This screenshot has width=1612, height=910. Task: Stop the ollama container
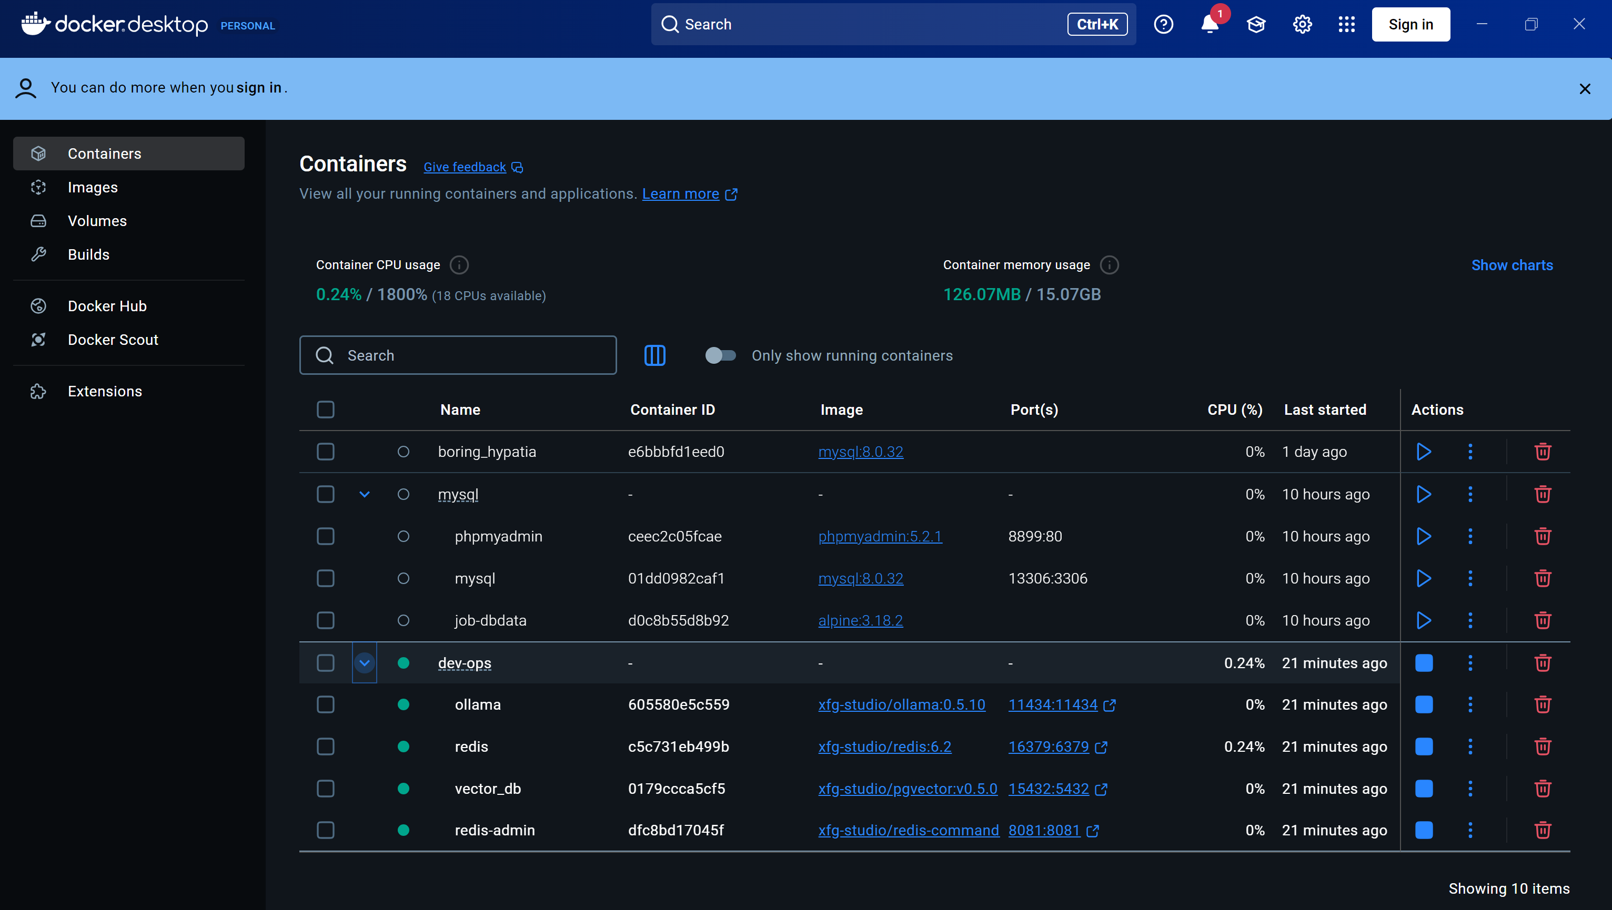coord(1423,705)
